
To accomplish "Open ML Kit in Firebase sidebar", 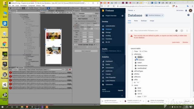I will [x=108, y=42].
